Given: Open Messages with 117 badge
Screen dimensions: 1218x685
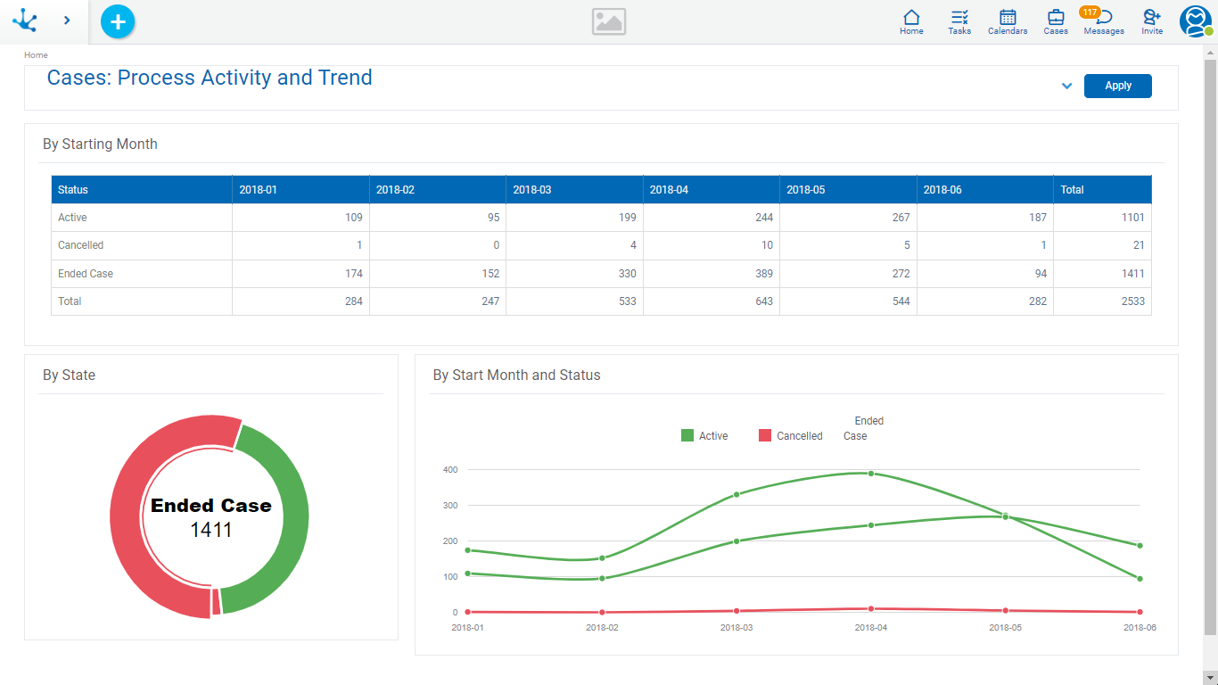Looking at the screenshot, I should point(1103,21).
